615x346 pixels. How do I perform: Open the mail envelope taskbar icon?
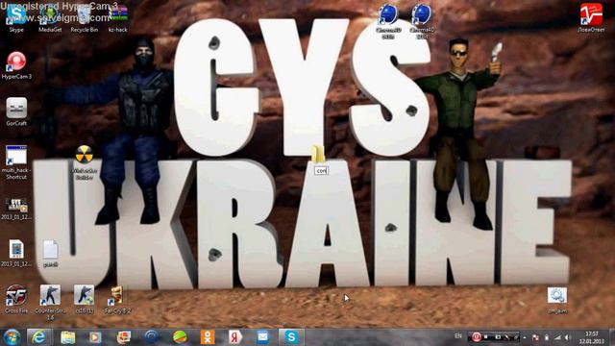click(x=262, y=337)
